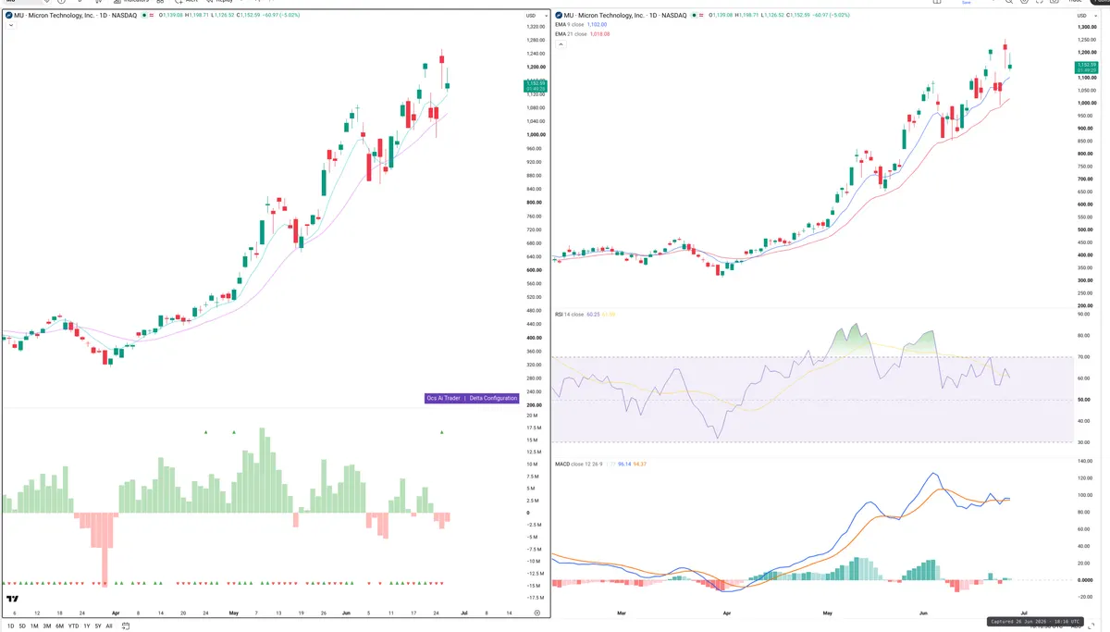Select the RSI 14 close legend
Image resolution: width=1110 pixels, height=632 pixels.
point(569,315)
